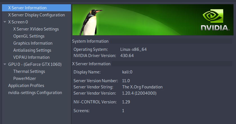
Task: Click the Display Name label
Action: click(x=87, y=72)
